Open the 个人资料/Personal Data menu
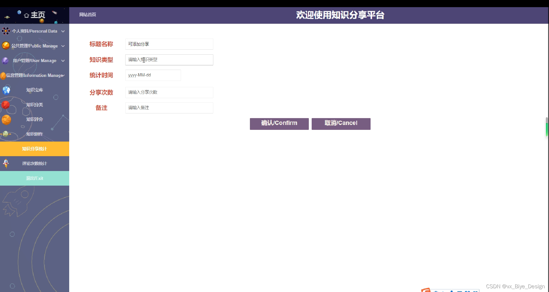The image size is (549, 292). click(35, 31)
